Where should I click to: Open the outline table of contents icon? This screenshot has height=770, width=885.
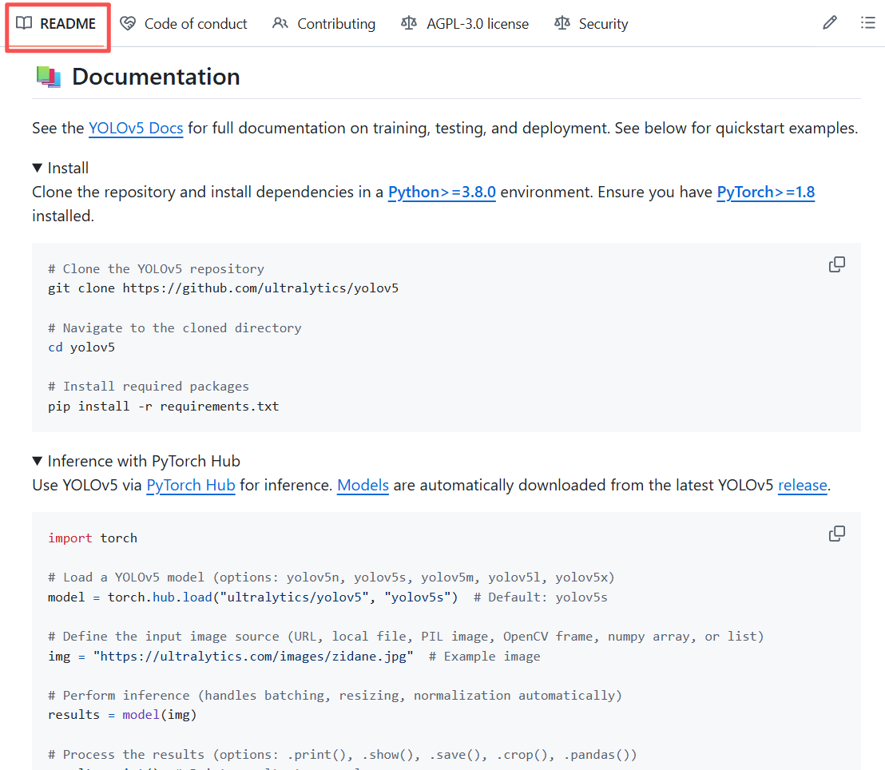tap(867, 22)
